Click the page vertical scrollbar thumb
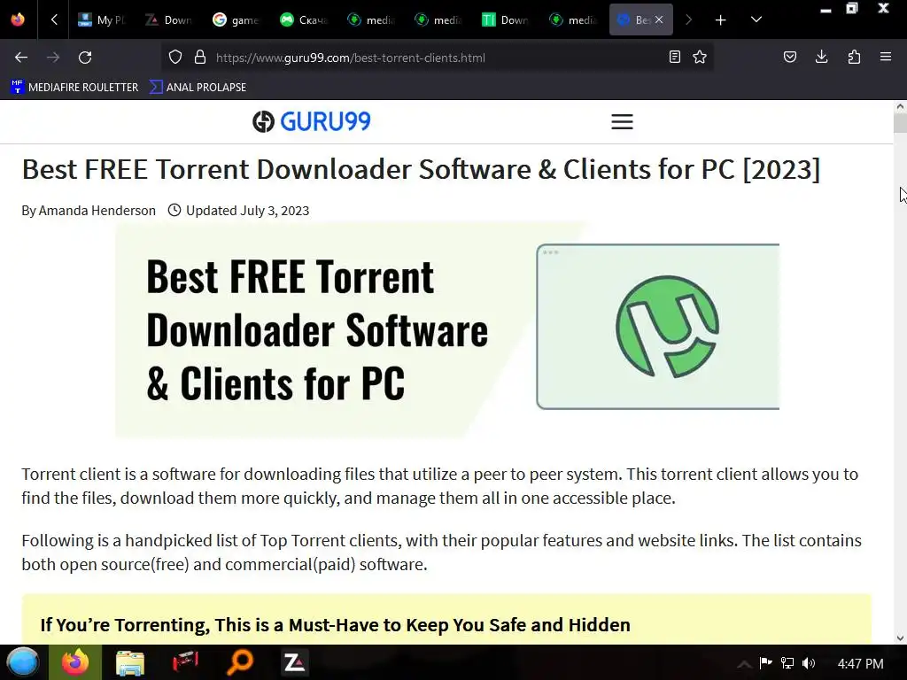This screenshot has height=680, width=907. (900, 124)
